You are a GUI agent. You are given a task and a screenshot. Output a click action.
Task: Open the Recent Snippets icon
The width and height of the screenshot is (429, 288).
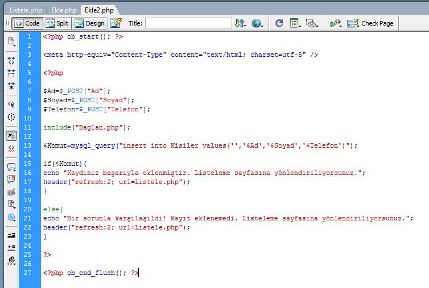click(x=11, y=204)
